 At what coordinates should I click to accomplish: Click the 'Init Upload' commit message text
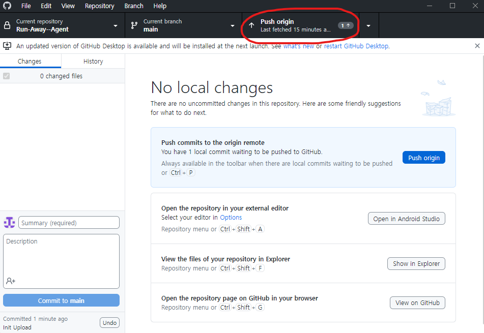tap(17, 327)
